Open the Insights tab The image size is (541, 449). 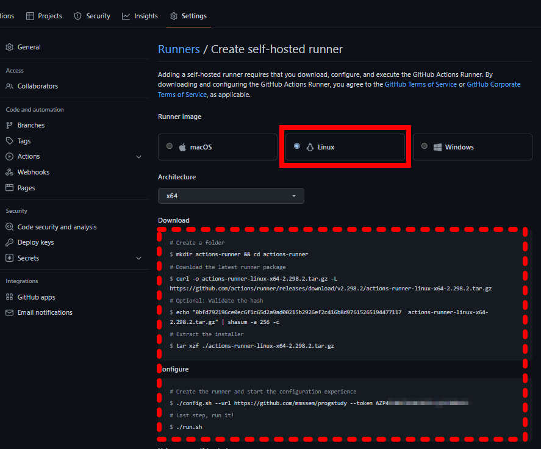pyautogui.click(x=140, y=16)
